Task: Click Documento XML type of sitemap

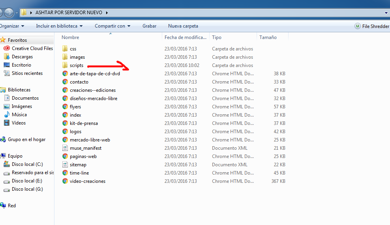Action: (230, 165)
